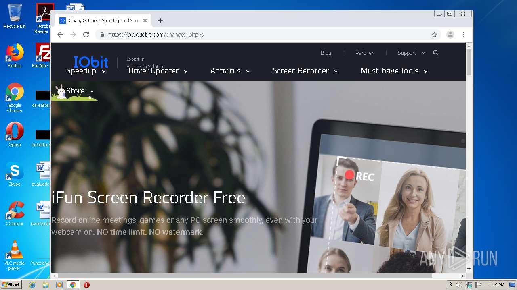Viewport: 517px width, 290px height.
Task: Reload the IObit page
Action: point(86,35)
